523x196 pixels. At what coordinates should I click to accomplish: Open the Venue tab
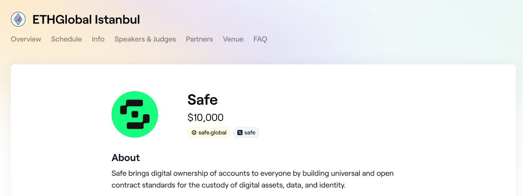[x=233, y=39]
